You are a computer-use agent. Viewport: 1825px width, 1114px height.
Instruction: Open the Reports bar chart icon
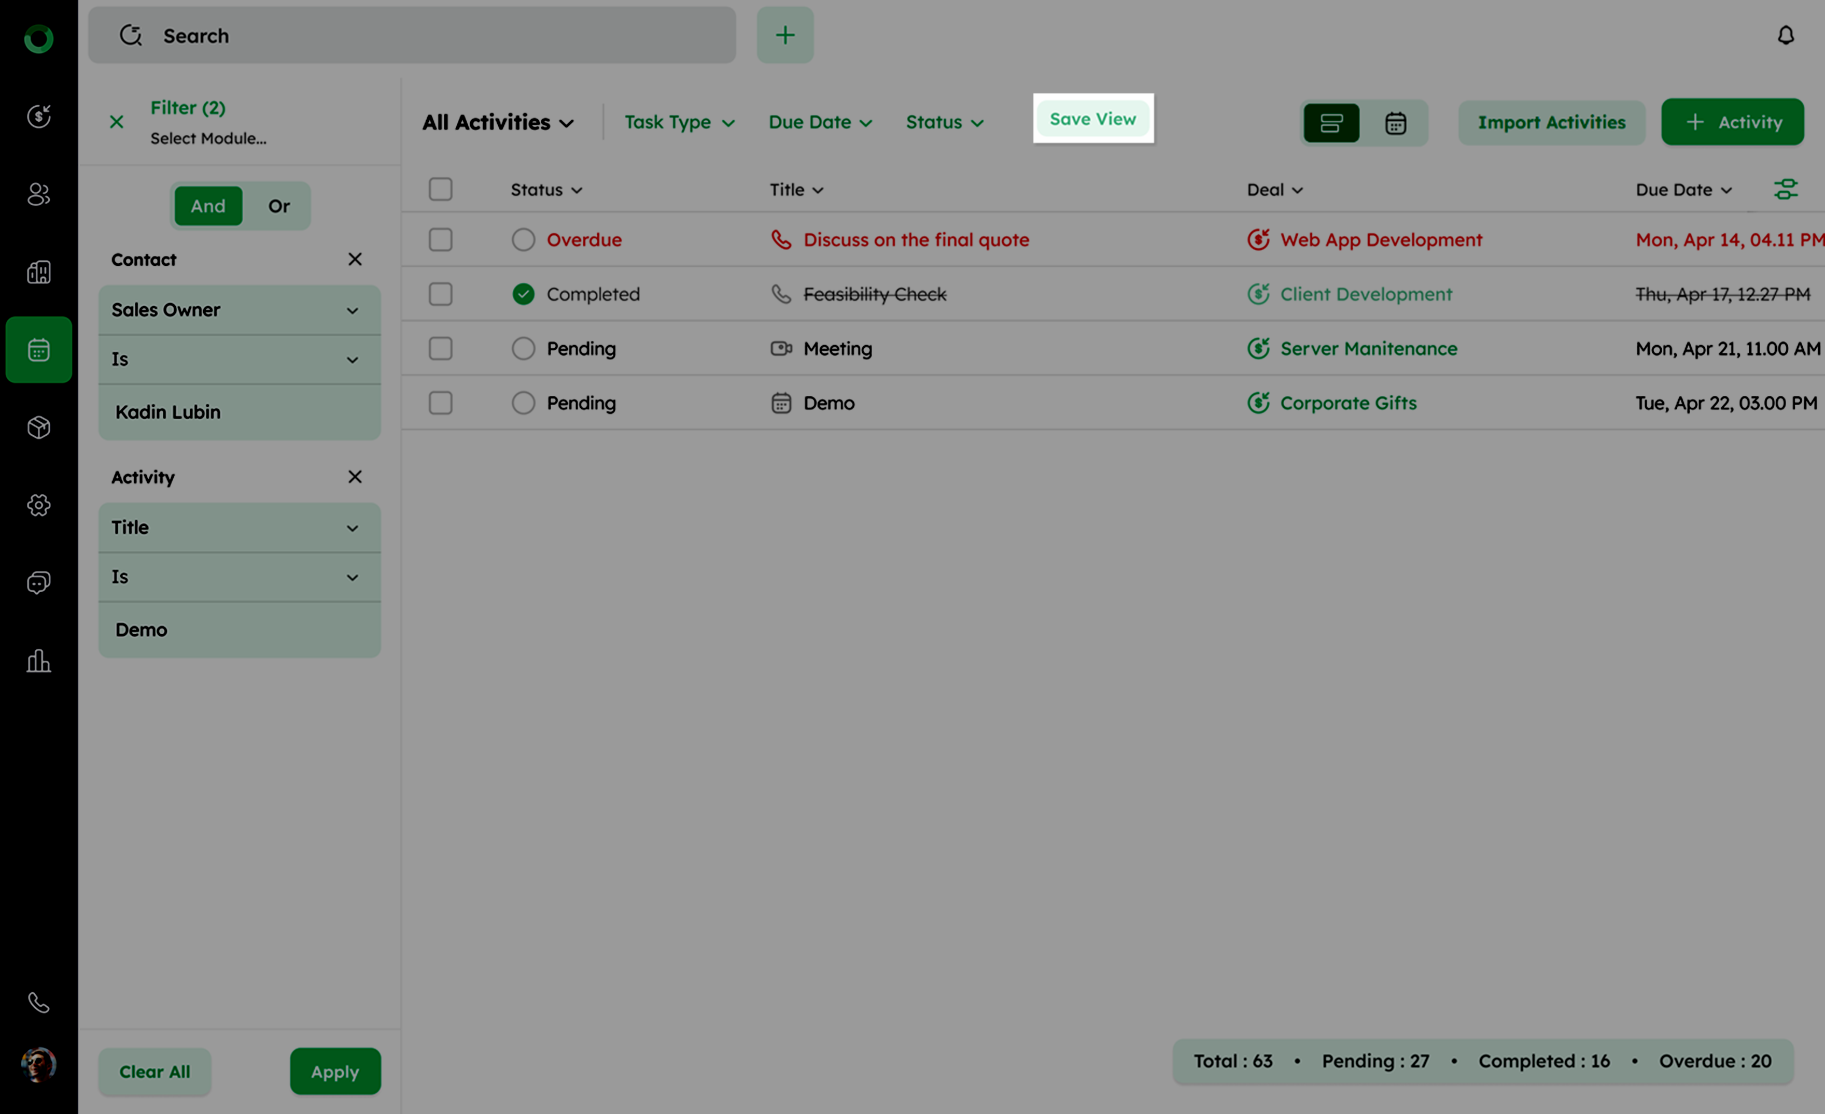tap(38, 661)
